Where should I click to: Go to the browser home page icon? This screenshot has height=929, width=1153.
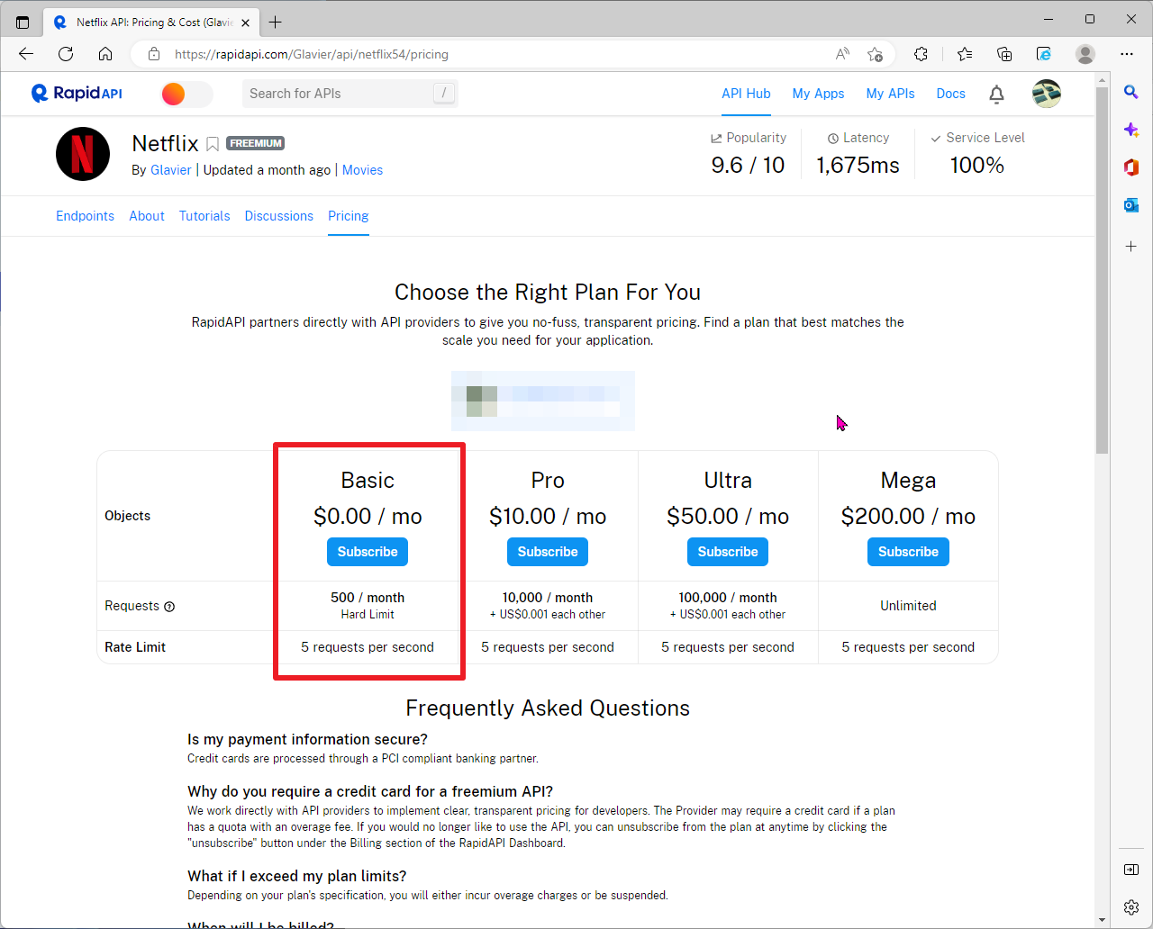[x=105, y=54]
